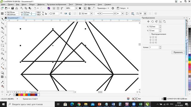
Task: Select middle-left anchor point radio
Action: coord(150,40)
